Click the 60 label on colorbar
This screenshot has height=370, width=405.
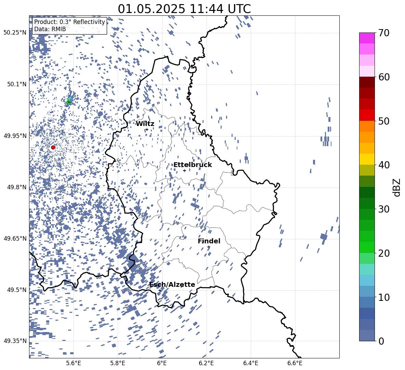click(x=383, y=77)
